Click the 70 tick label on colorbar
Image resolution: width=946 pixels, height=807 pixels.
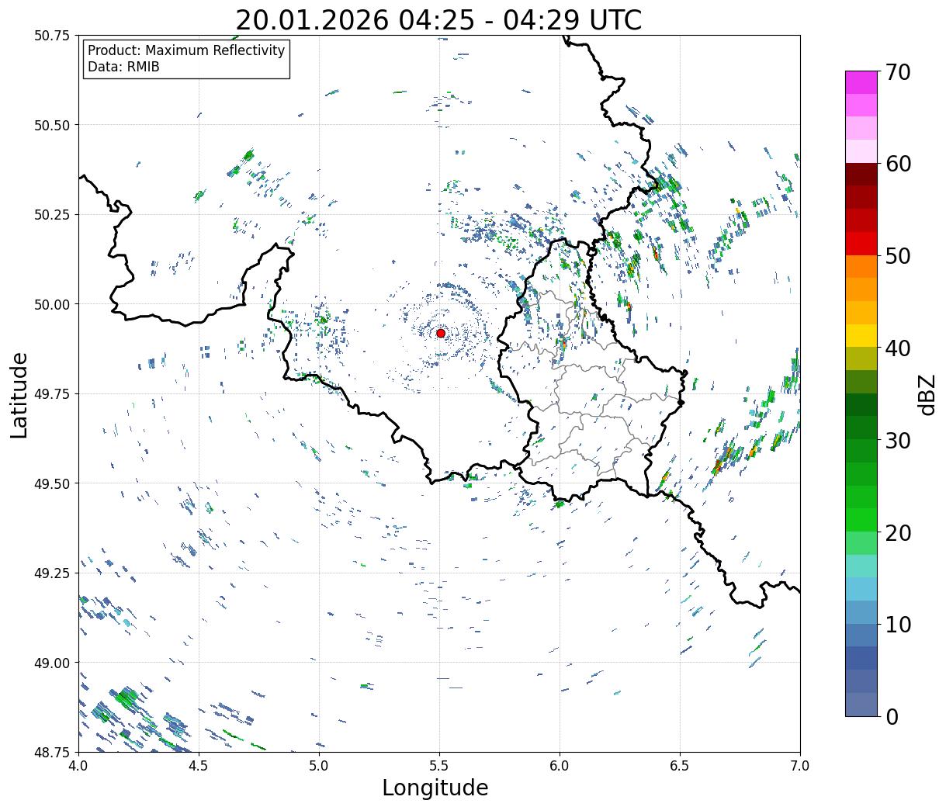(x=897, y=72)
